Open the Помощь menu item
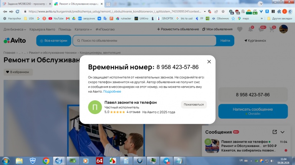This screenshot has width=295, height=165. click(65, 29)
